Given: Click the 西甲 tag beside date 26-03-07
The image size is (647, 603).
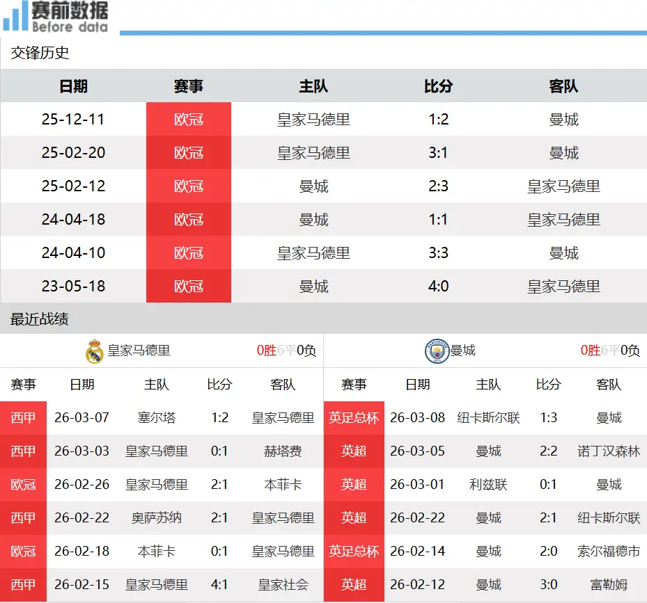Looking at the screenshot, I should tap(23, 417).
